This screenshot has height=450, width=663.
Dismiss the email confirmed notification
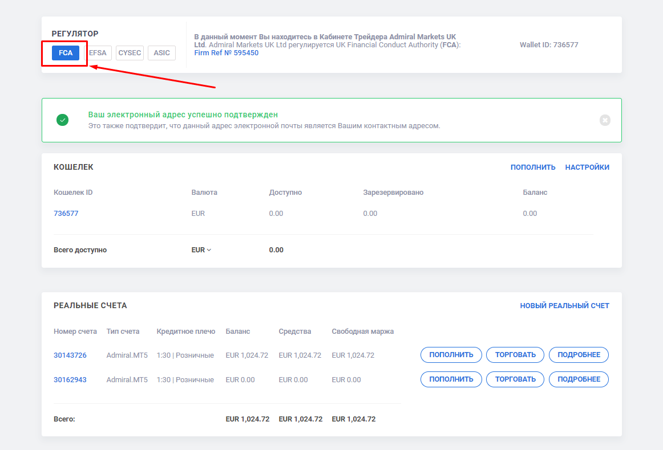pos(605,120)
